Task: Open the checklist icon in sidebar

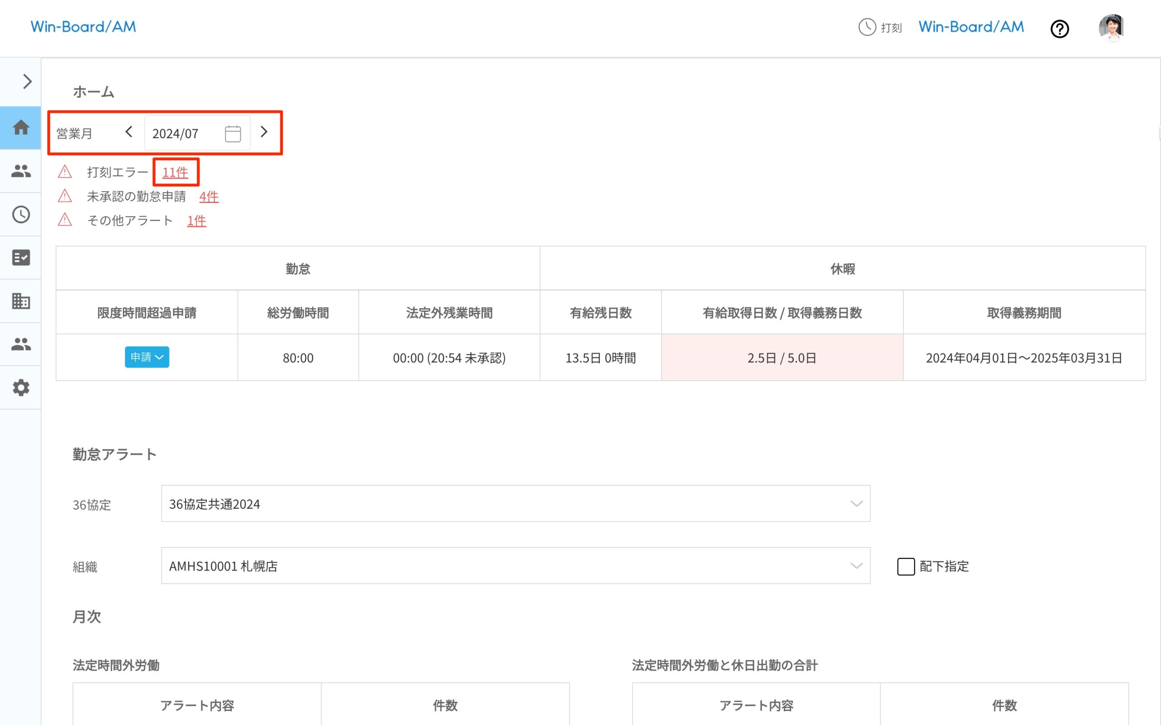Action: click(x=20, y=257)
